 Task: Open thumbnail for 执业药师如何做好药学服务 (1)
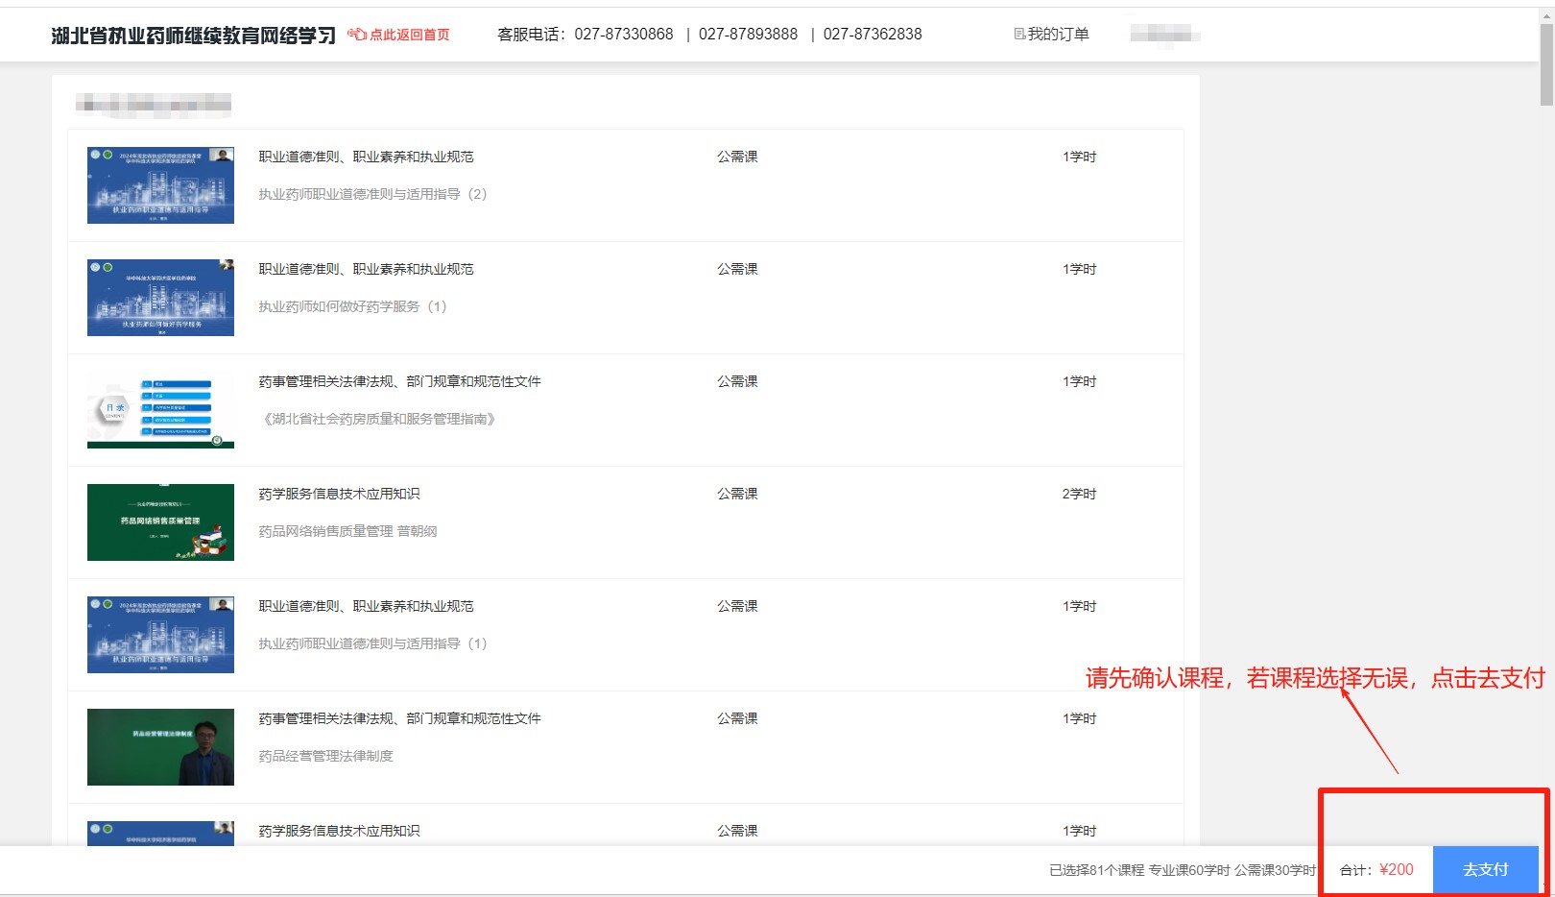pos(160,298)
